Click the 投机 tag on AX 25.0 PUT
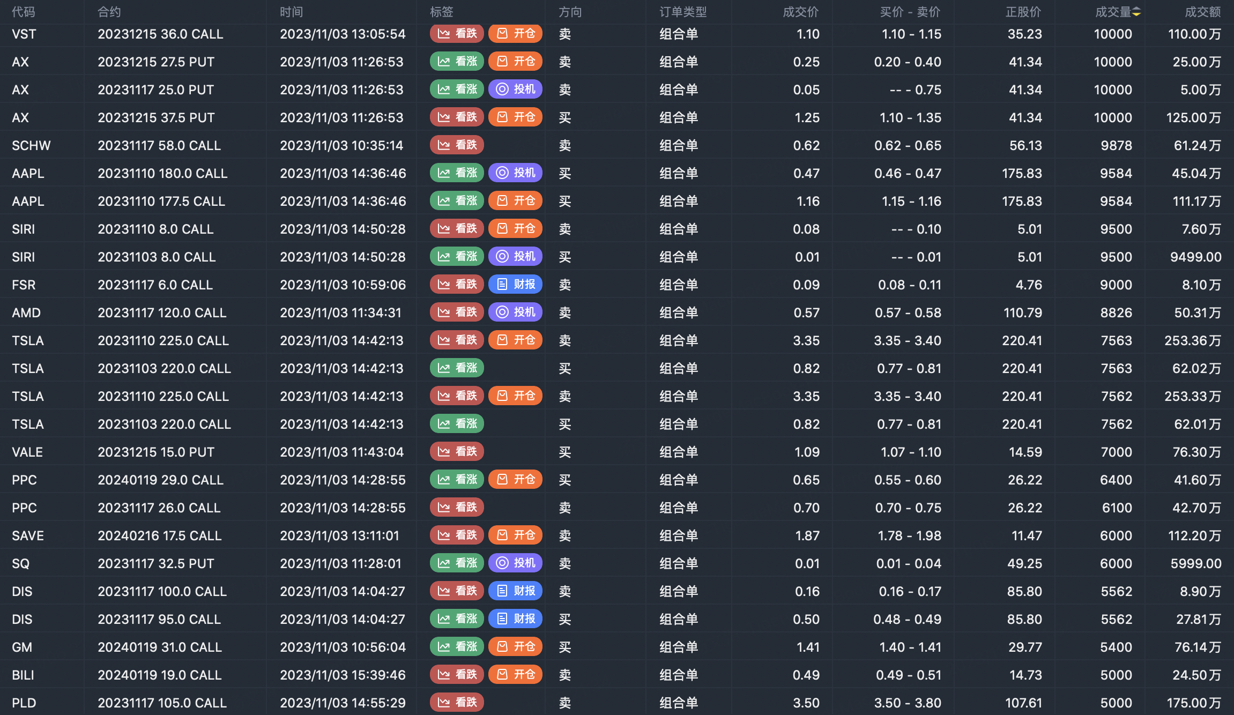This screenshot has width=1234, height=715. pyautogui.click(x=515, y=90)
